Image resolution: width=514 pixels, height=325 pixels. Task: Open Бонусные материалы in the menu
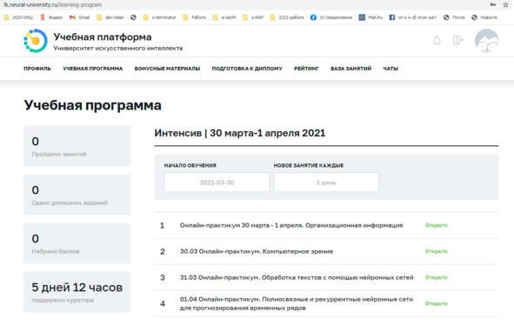point(167,69)
